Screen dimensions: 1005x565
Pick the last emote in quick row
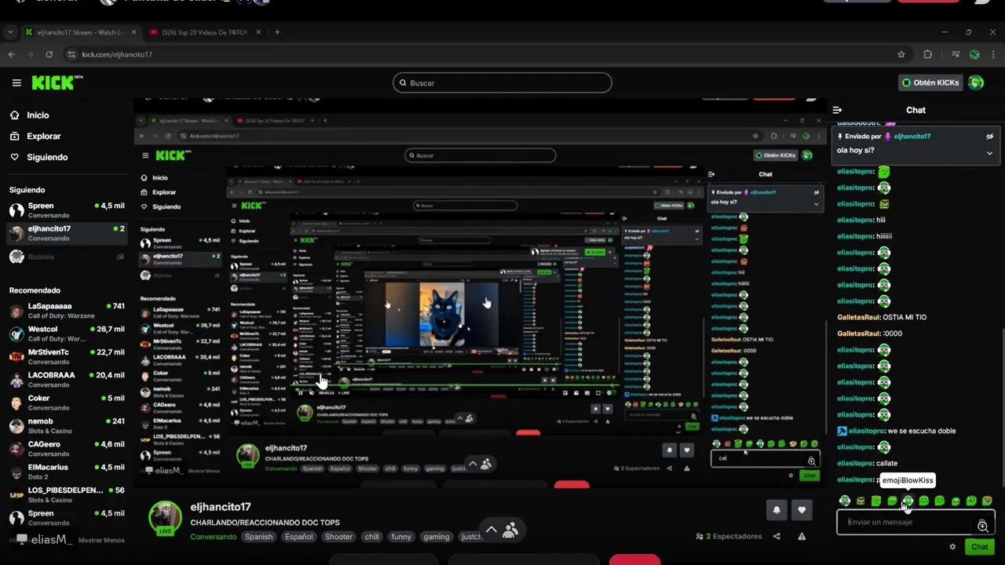click(x=987, y=501)
